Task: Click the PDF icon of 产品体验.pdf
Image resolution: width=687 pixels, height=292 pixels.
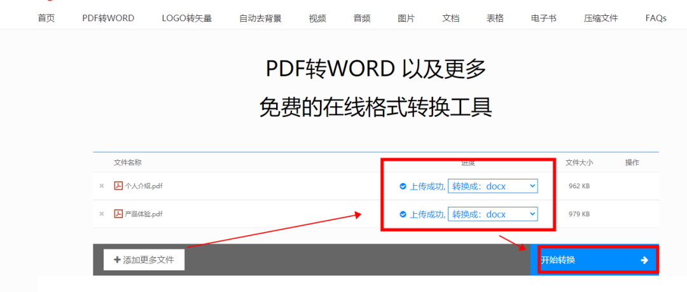Action: tap(118, 214)
